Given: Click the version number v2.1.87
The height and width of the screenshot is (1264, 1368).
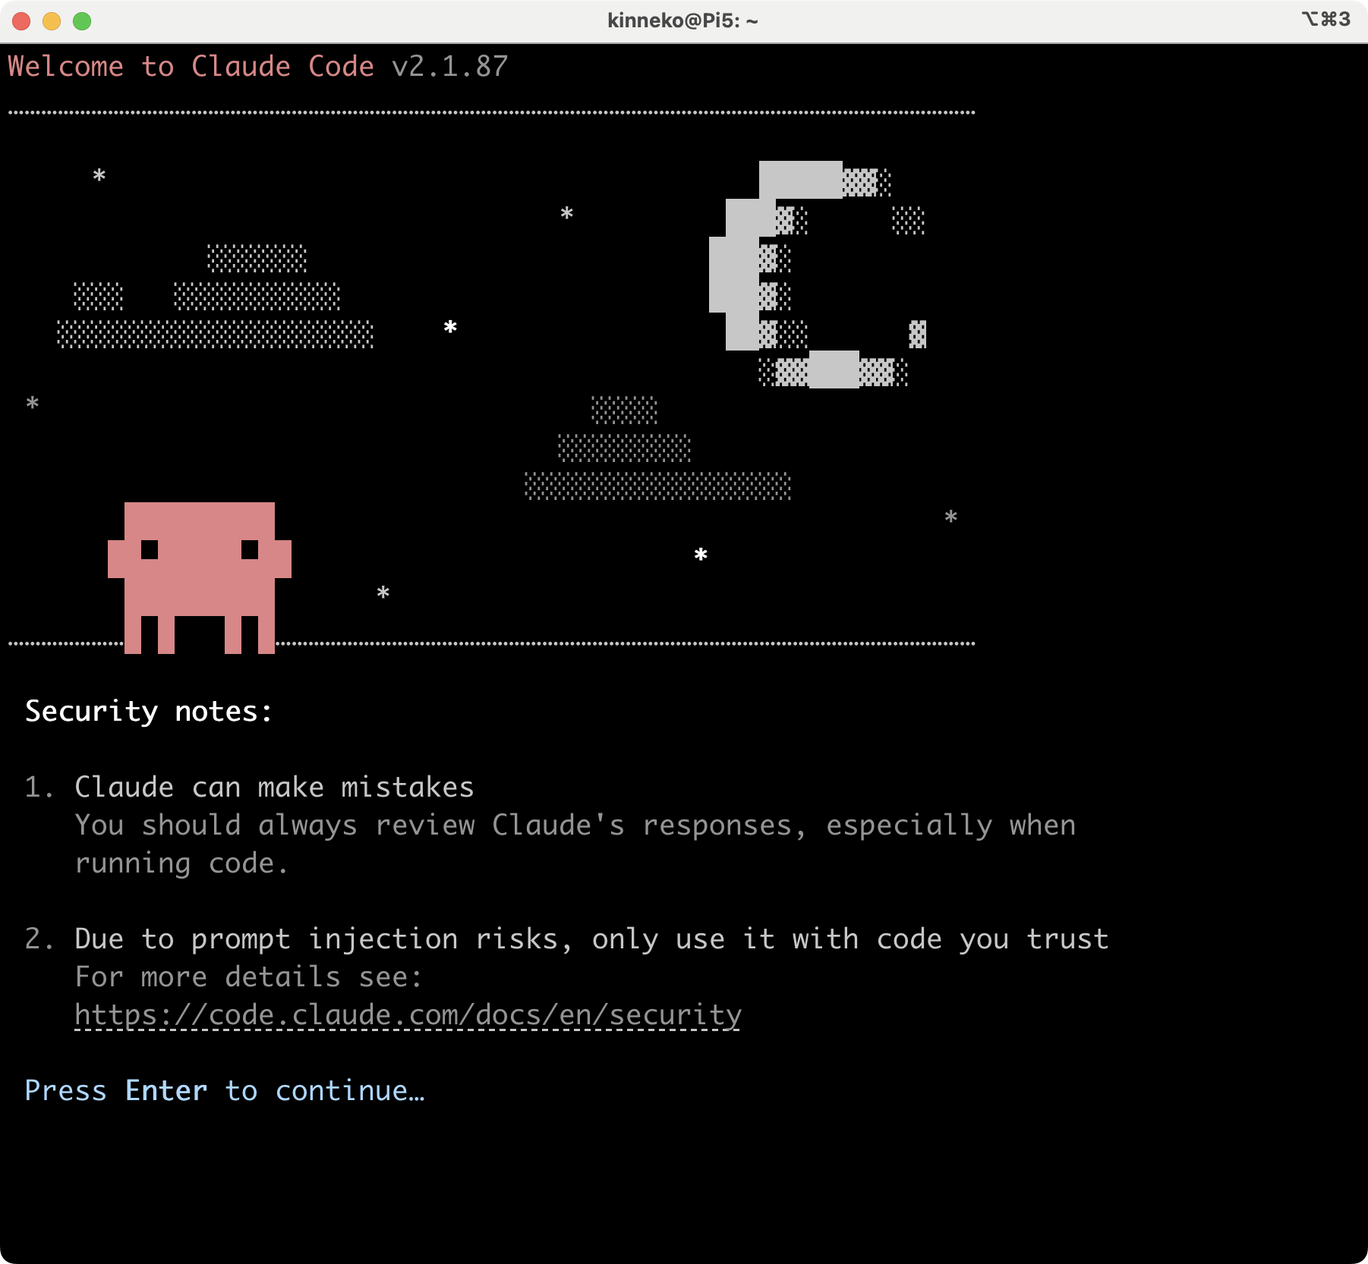Looking at the screenshot, I should [x=450, y=67].
